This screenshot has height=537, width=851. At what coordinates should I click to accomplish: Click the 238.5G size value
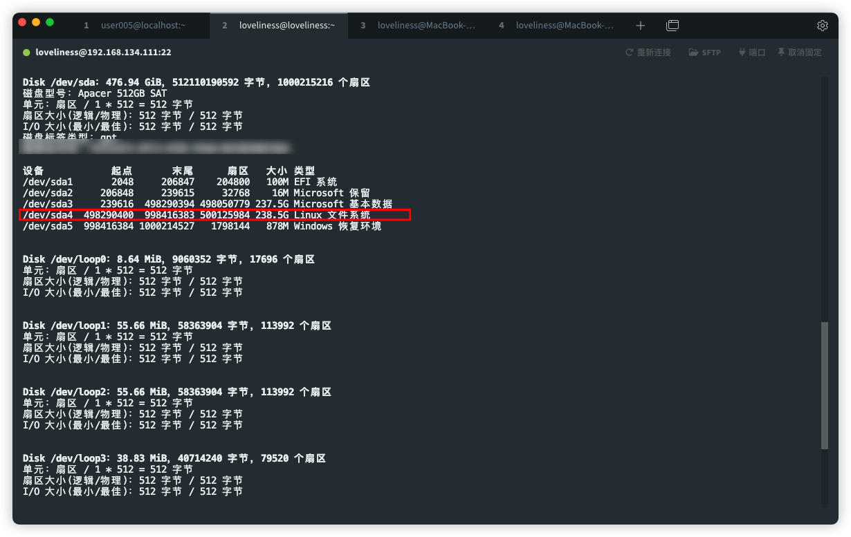click(271, 215)
